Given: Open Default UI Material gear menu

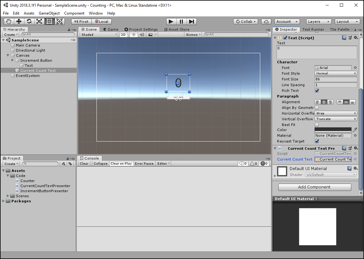Looking at the screenshot, I should coord(356,168).
